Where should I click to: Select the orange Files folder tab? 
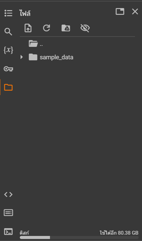tap(8, 87)
